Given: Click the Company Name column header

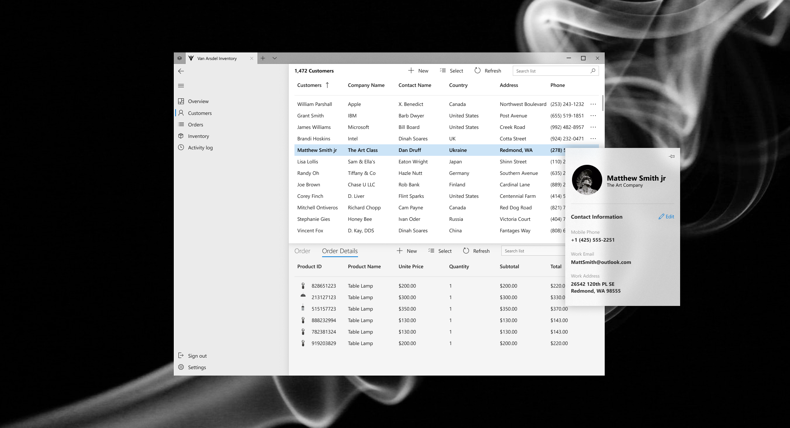Looking at the screenshot, I should click(x=366, y=85).
